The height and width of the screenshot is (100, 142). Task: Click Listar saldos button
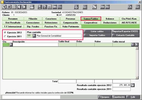tap(97, 31)
